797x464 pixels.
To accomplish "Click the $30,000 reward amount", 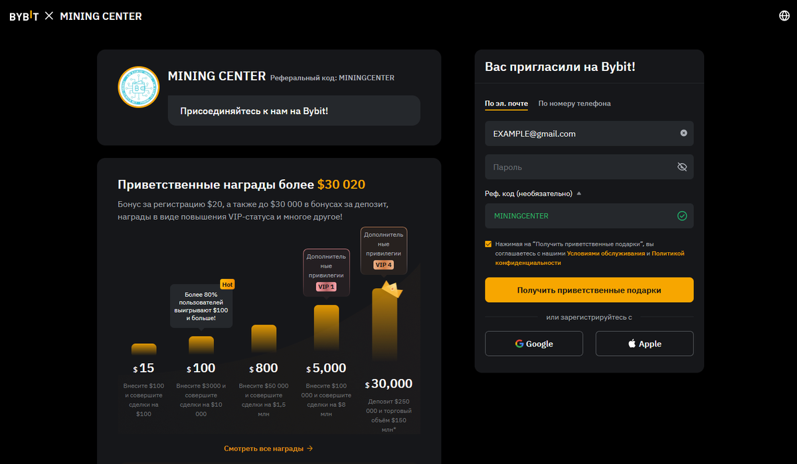I will [389, 384].
